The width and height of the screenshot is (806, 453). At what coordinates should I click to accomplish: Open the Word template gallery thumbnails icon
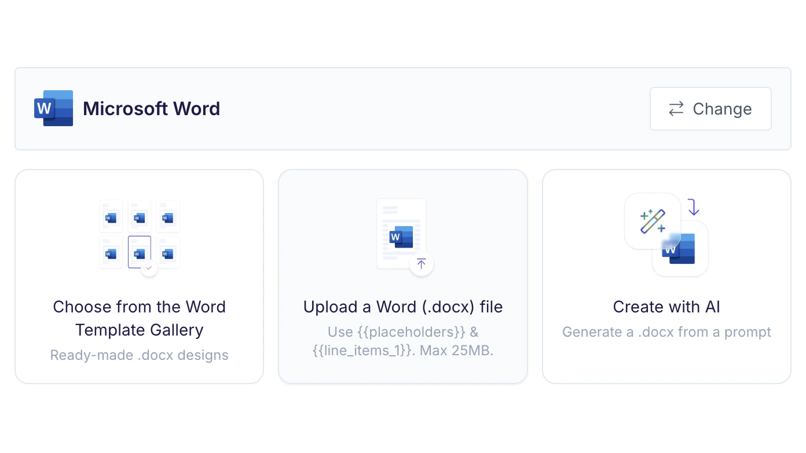(x=140, y=237)
